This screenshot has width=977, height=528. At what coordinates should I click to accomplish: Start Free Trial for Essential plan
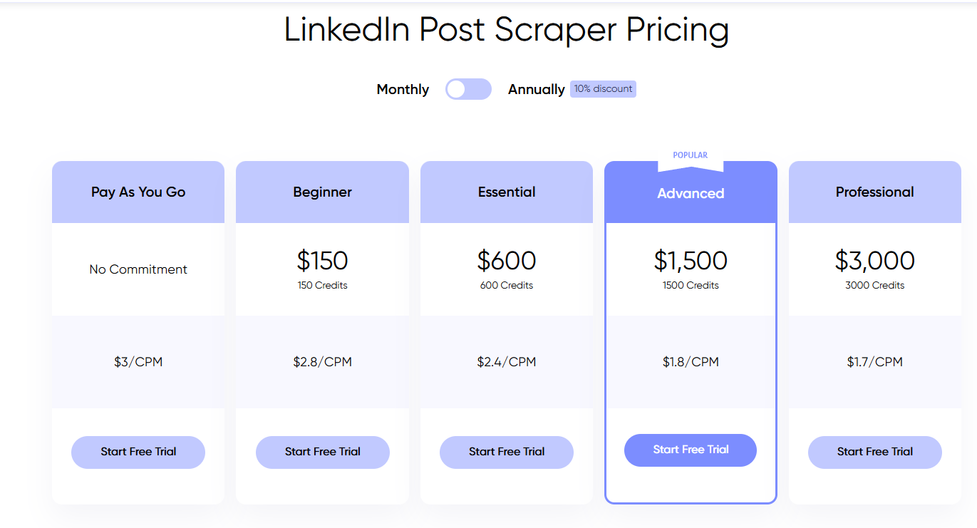(507, 452)
